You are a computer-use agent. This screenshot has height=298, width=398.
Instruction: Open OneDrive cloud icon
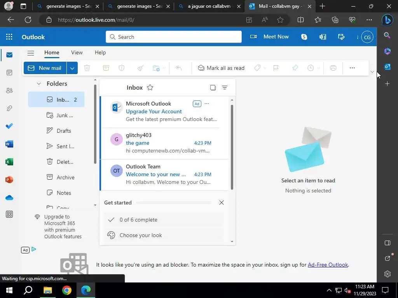(x=9, y=198)
